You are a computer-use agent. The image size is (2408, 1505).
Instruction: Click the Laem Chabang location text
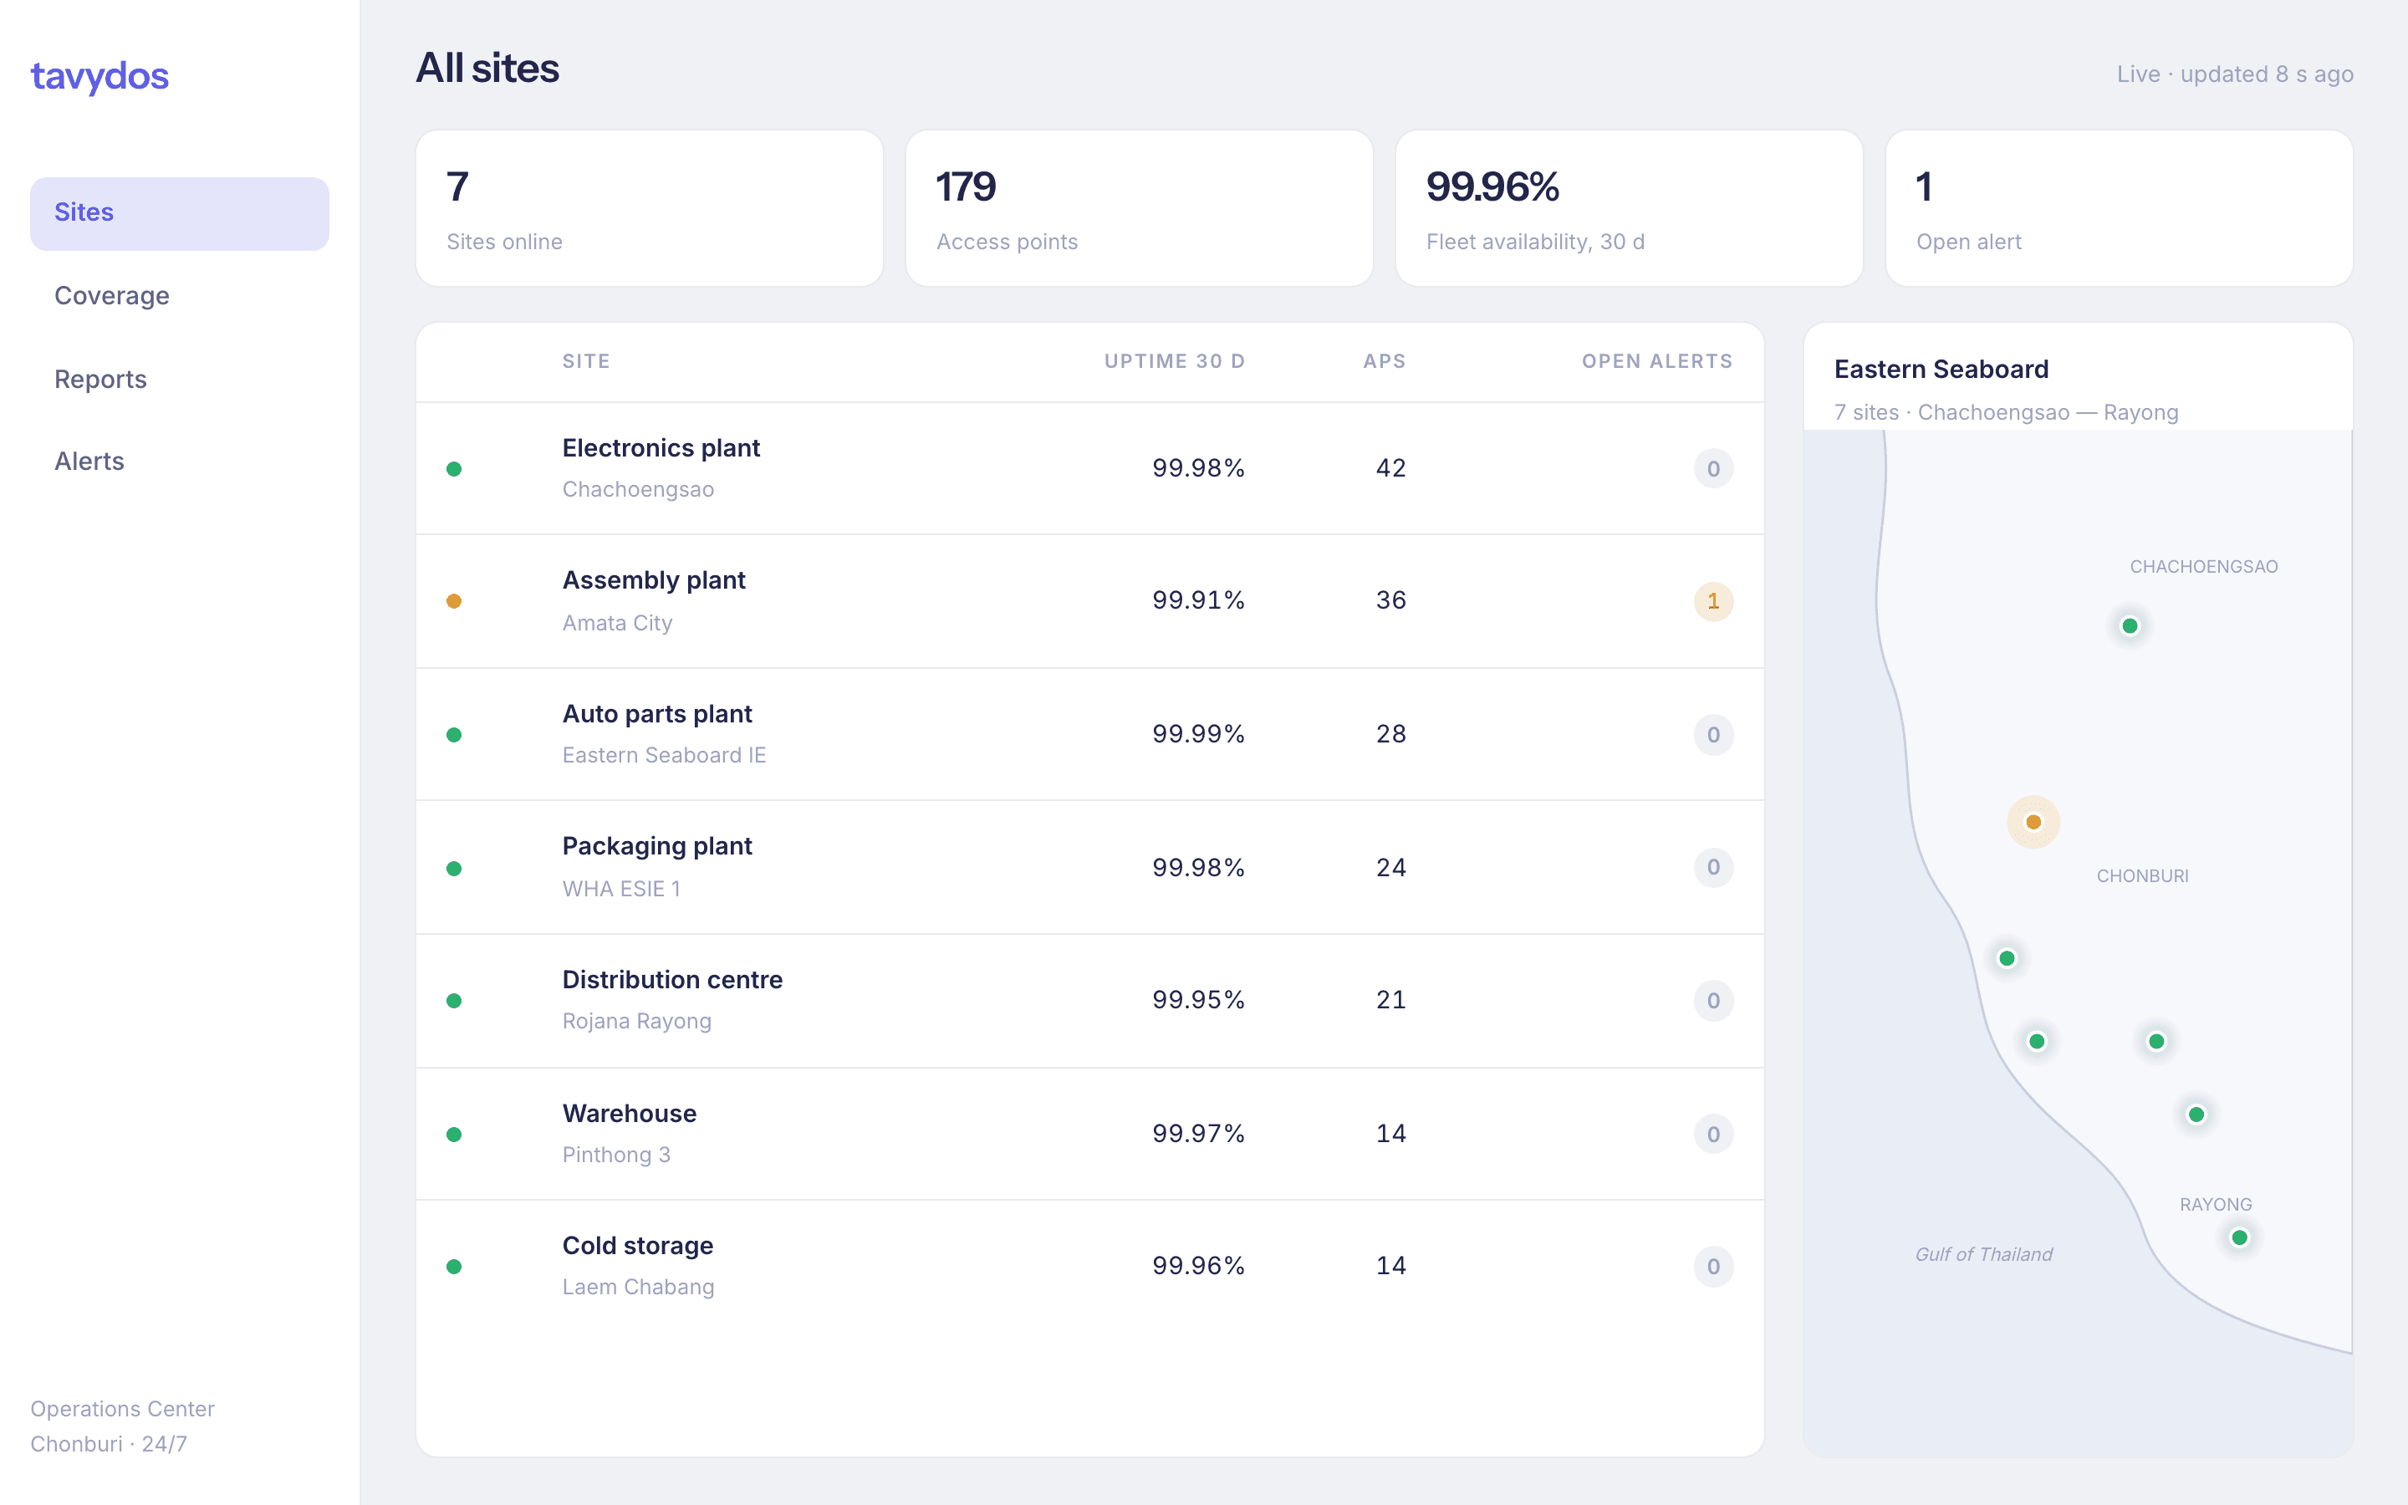(638, 1287)
